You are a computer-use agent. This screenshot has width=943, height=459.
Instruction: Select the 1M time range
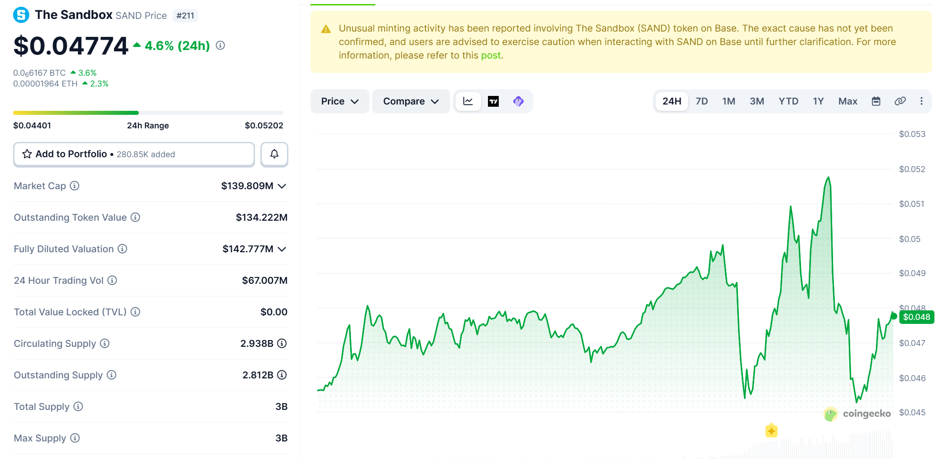[x=729, y=101]
